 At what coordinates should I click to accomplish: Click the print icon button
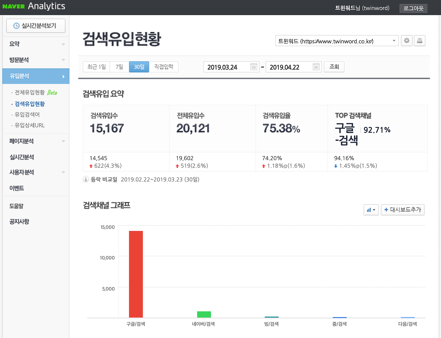tap(420, 41)
